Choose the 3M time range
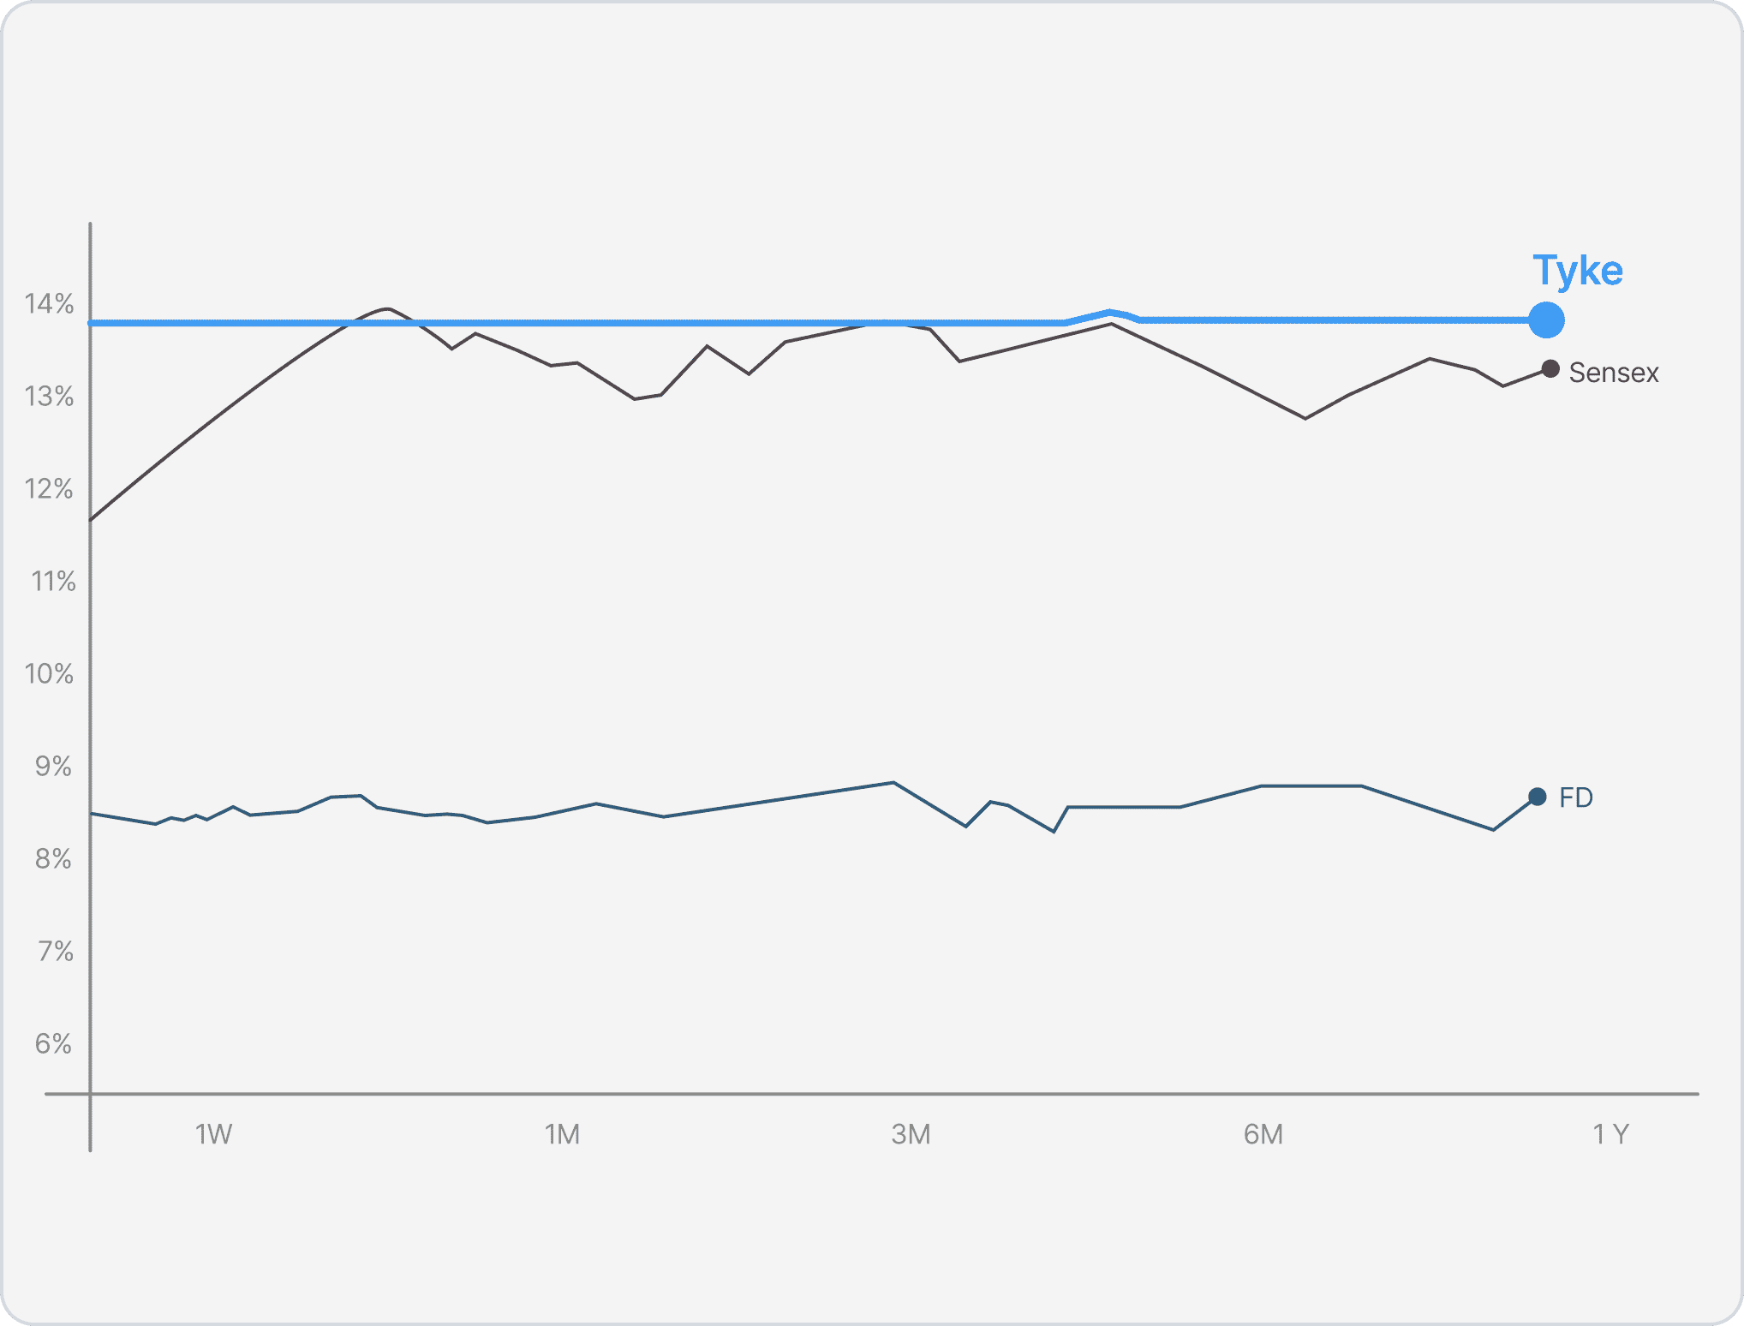This screenshot has width=1744, height=1326. 911,1134
